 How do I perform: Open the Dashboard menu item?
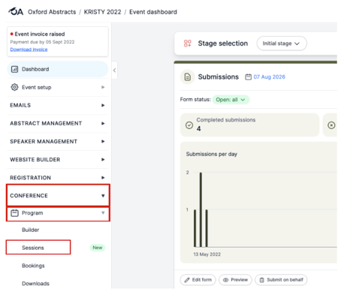click(58, 69)
